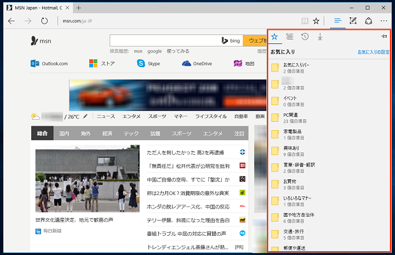Select the 総合 news tab
This screenshot has height=255, width=395.
42,133
